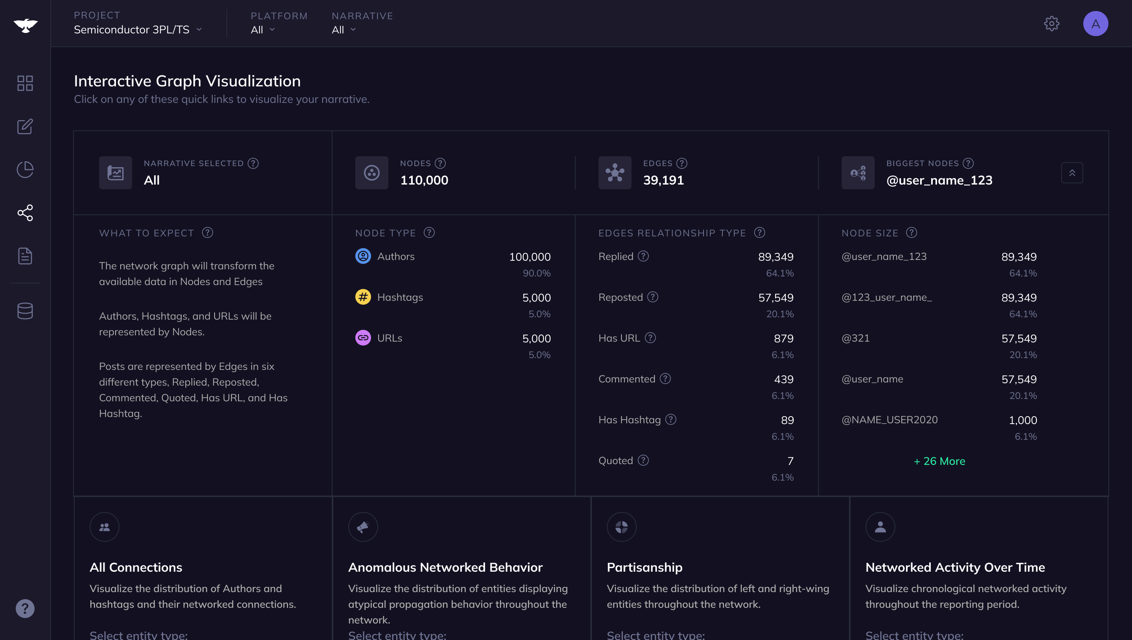Image resolution: width=1132 pixels, height=640 pixels.
Task: Select the network graph share icon in sidebar
Action: [x=25, y=213]
